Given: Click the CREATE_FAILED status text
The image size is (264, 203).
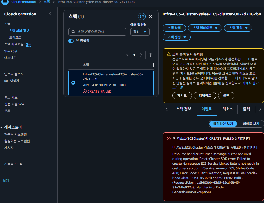Looking at the screenshot, I should pyautogui.click(x=99, y=91).
